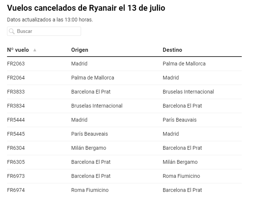Sort table by Nº vuelo column header
Image resolution: width=271 pixels, height=200 pixels.
(18, 50)
